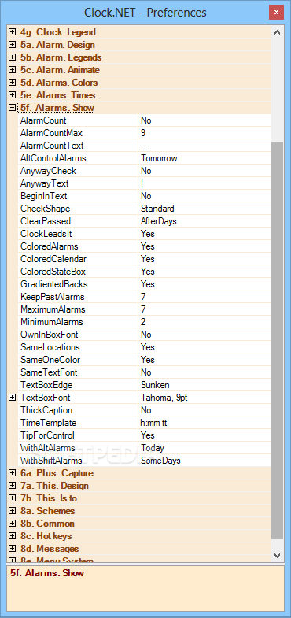291x618 pixels.
Task: Edit the MaximumAlarms value
Action: [204, 309]
